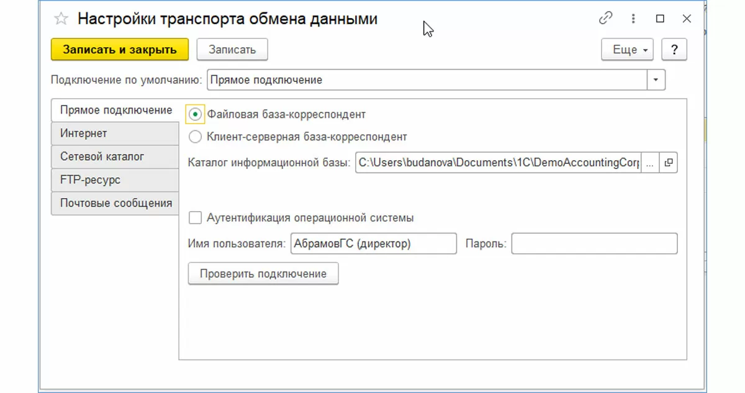Click the Пароль input field
The height and width of the screenshot is (393, 745).
point(594,244)
